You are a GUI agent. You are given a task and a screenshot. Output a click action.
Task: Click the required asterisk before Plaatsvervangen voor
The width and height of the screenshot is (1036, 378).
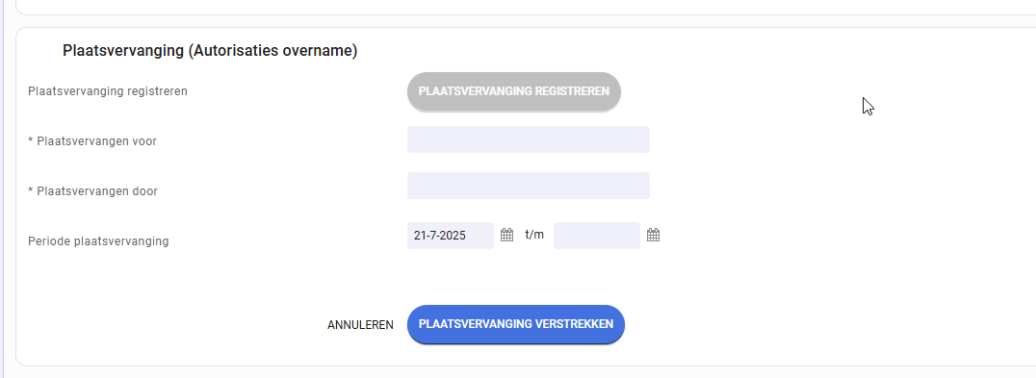(31, 139)
